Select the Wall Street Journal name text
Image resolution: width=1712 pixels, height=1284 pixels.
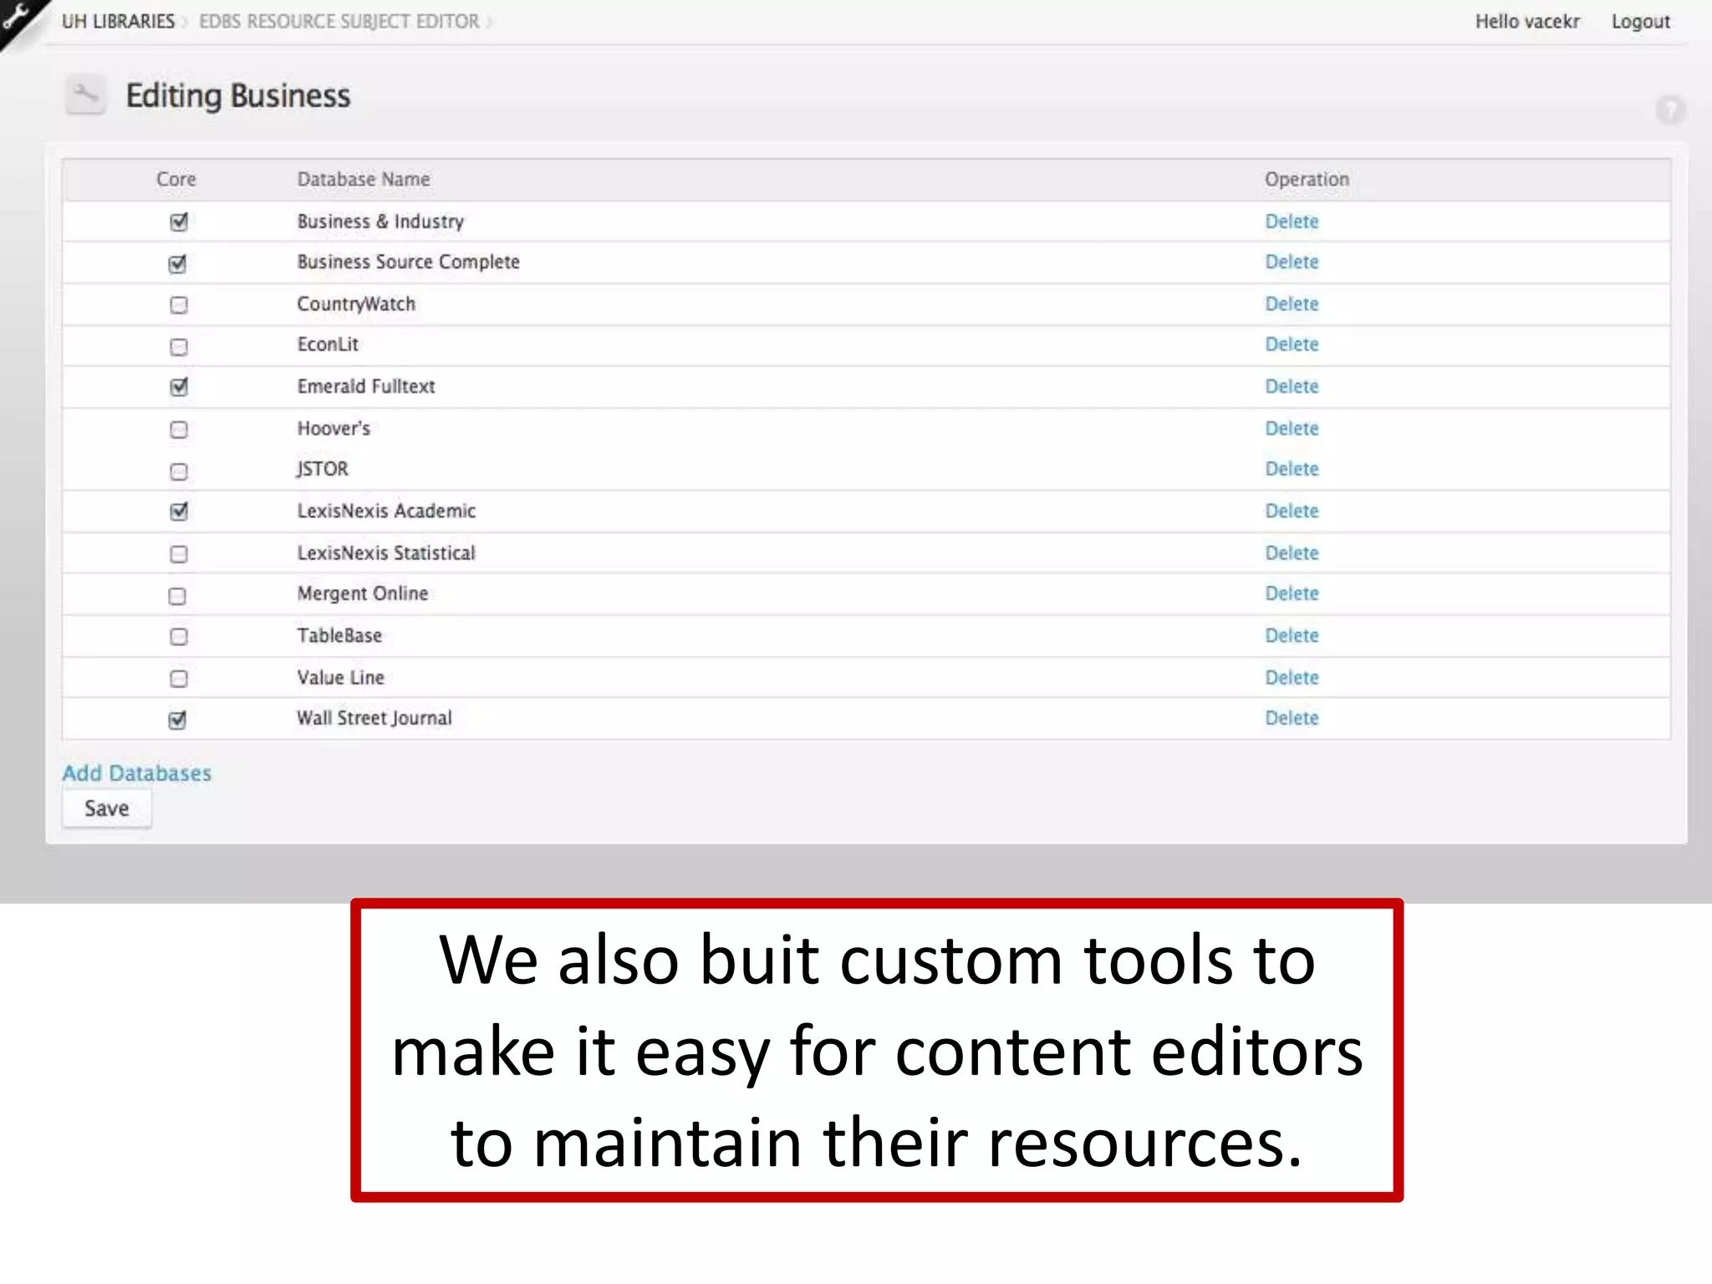[374, 718]
